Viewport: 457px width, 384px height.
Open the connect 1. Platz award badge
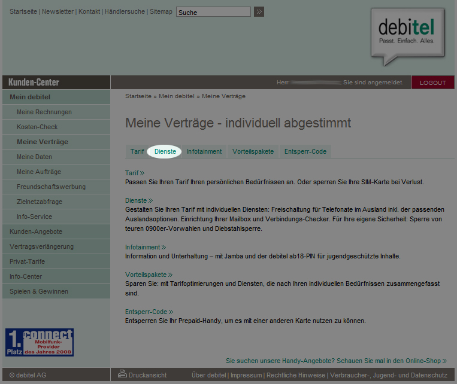(x=40, y=342)
